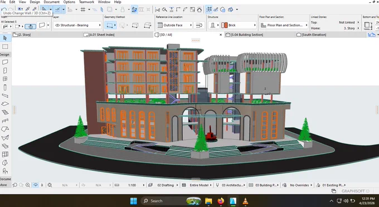379x207 pixels.
Task: Click the Windows Start button
Action: (133, 201)
